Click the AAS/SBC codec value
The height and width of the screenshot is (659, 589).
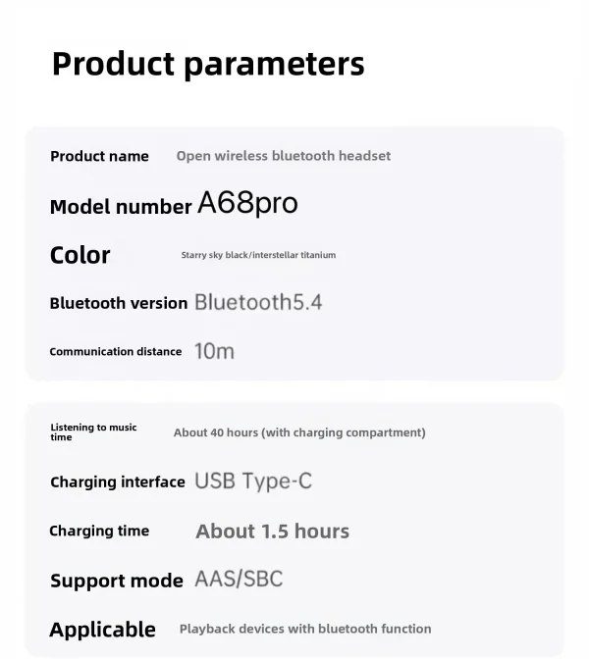tap(239, 579)
